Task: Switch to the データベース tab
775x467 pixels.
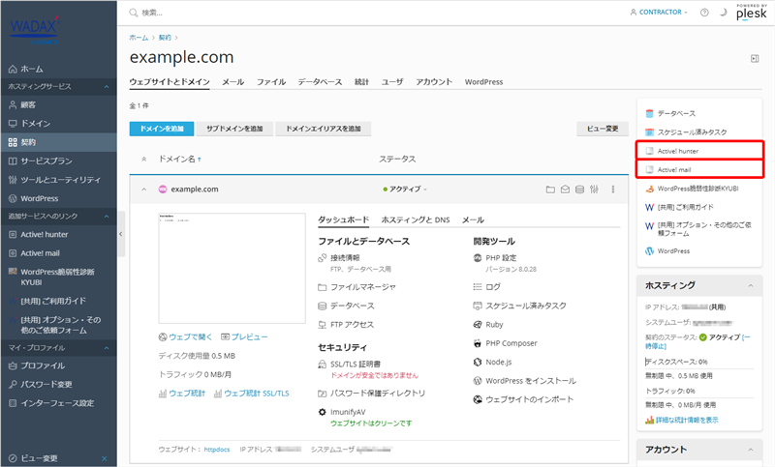Action: [x=320, y=82]
